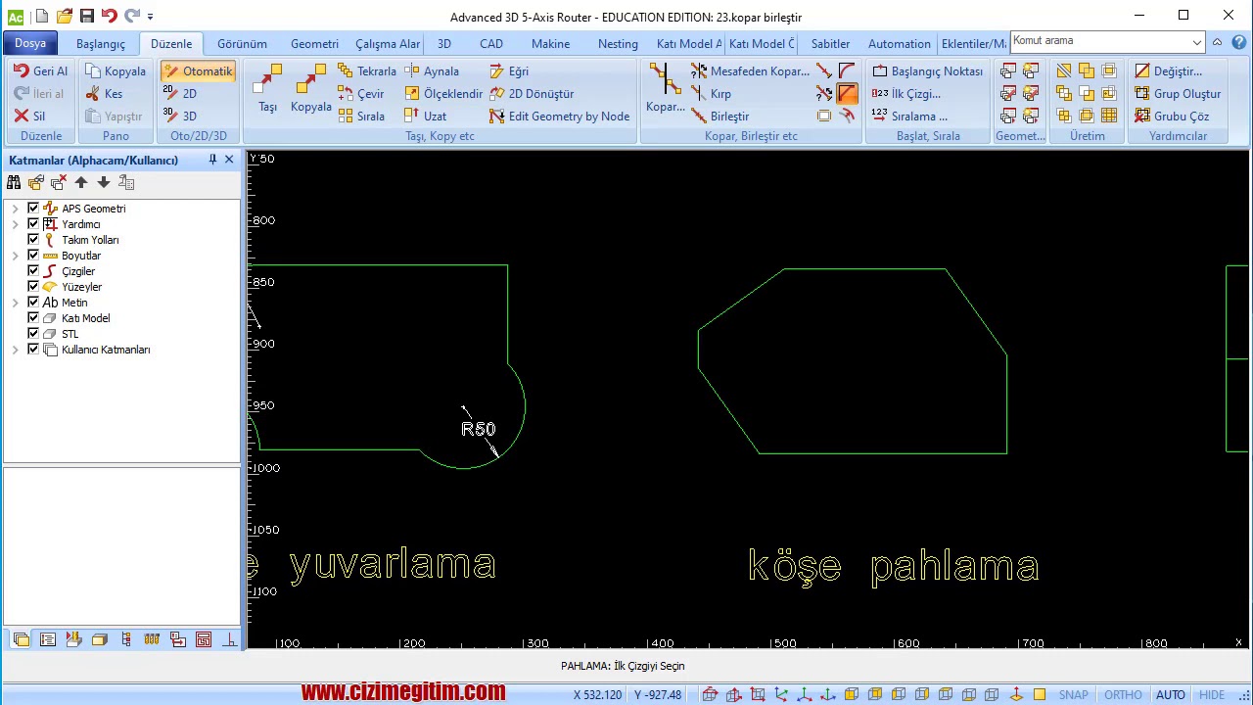The image size is (1253, 705).
Task: Select the Taşı (move) tool
Action: click(x=267, y=89)
